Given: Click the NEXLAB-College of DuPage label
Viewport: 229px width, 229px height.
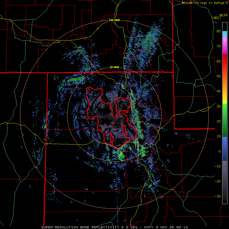Looking at the screenshot, I should 203,3.
